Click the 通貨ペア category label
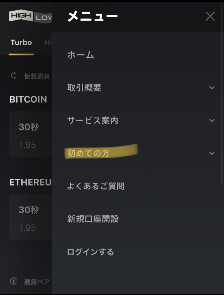 click(37, 281)
